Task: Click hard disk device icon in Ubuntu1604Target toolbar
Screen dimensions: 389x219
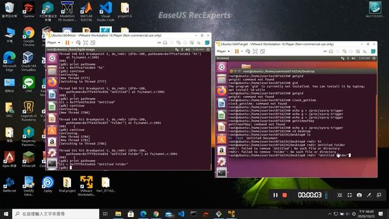Action: (331, 51)
